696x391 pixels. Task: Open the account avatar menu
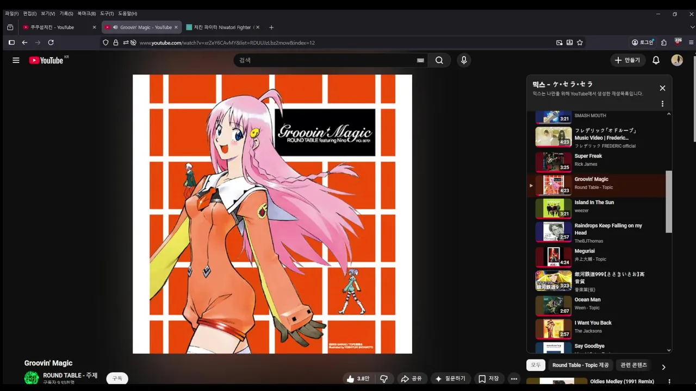pyautogui.click(x=677, y=60)
